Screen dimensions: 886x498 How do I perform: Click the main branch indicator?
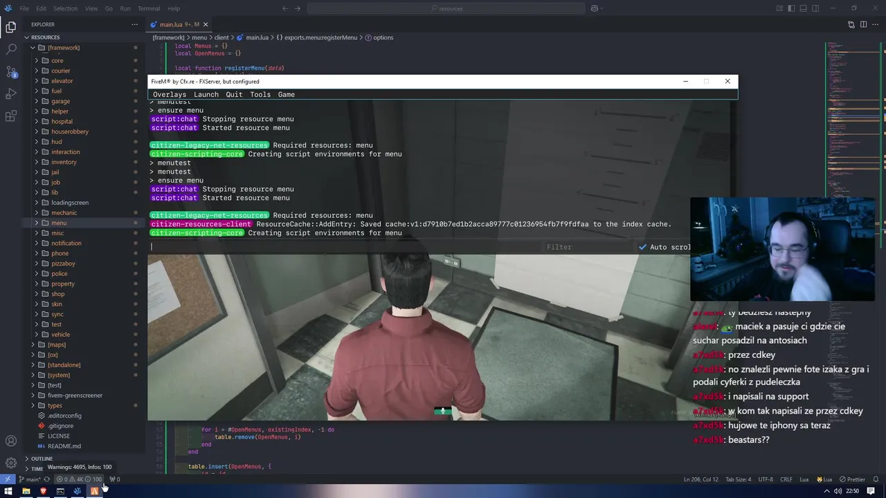point(29,479)
